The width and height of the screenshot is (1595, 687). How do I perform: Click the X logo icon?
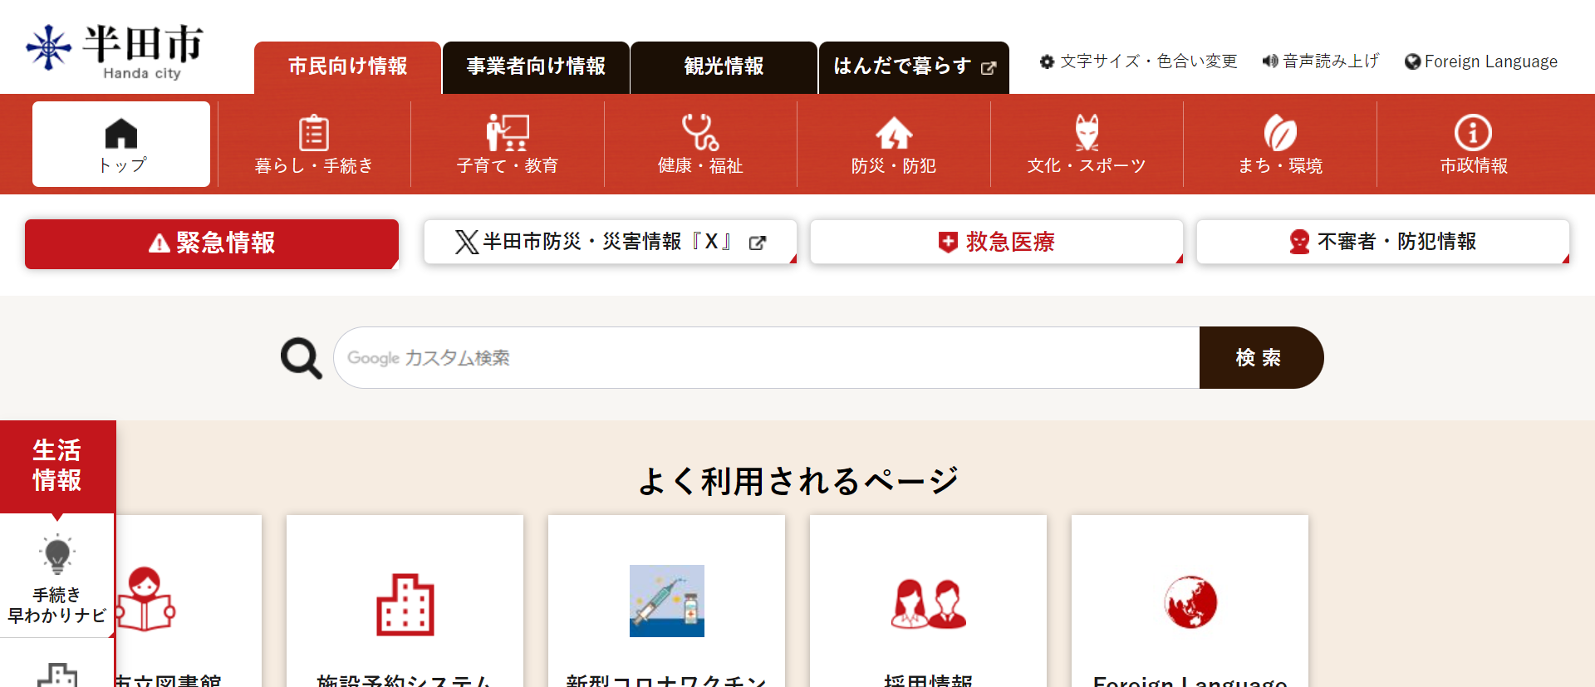click(x=467, y=242)
